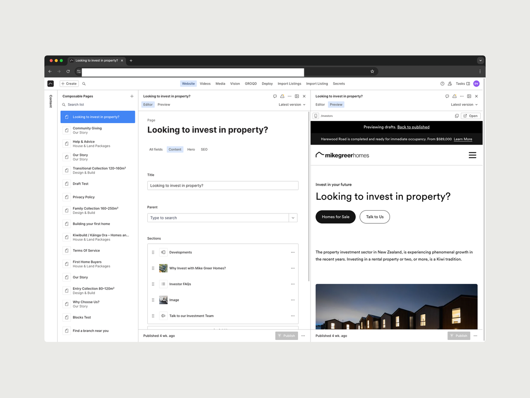Switch to the SEO tab
530x398 pixels.
point(204,149)
